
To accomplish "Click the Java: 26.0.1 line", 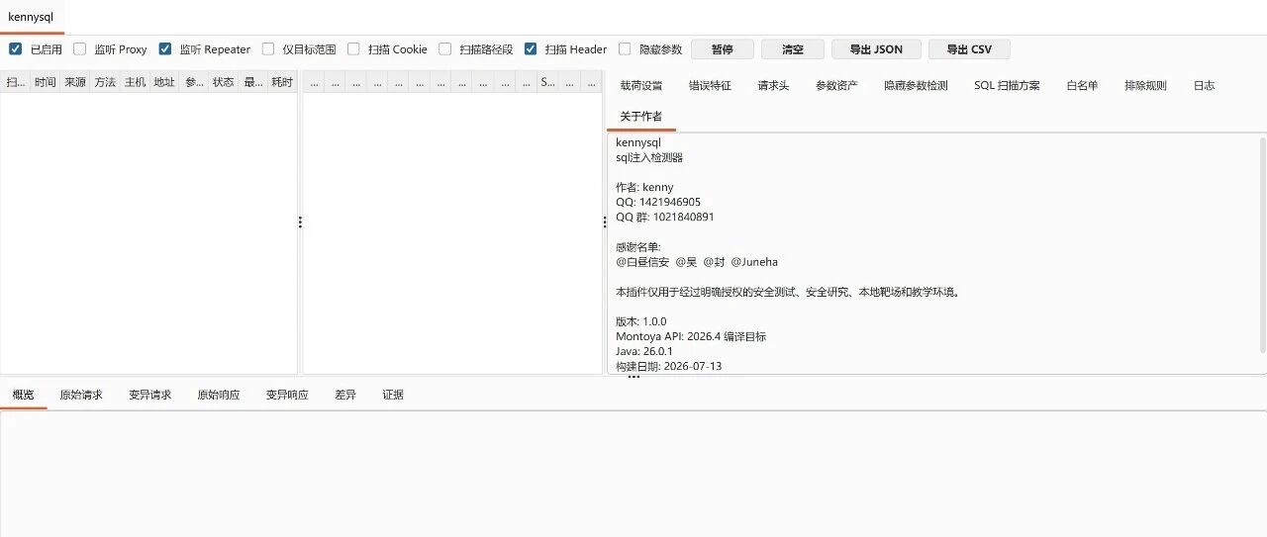I will coord(644,351).
